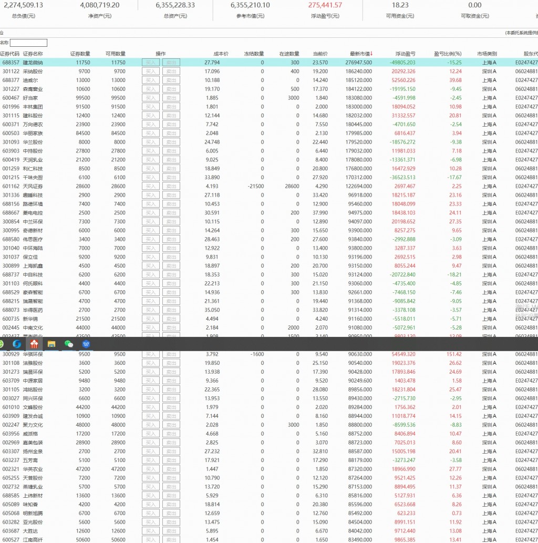This screenshot has height=543, width=538.
Task: Open the blue swirl browser taskbar icon
Action: tap(17, 344)
